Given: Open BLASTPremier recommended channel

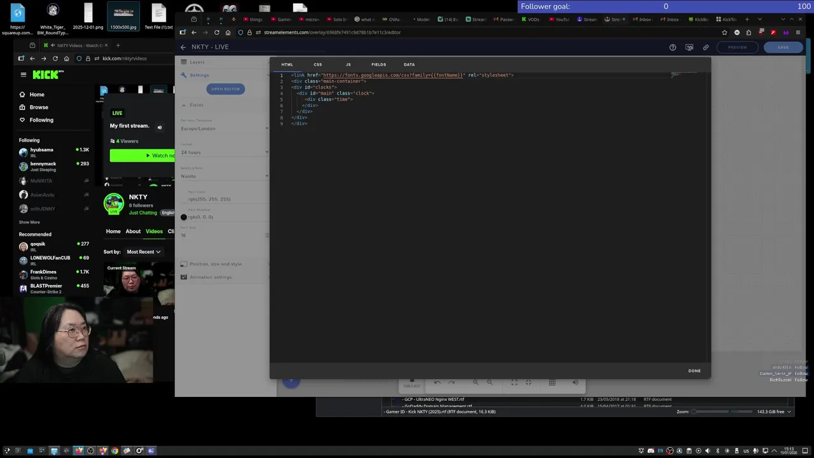Looking at the screenshot, I should point(54,288).
